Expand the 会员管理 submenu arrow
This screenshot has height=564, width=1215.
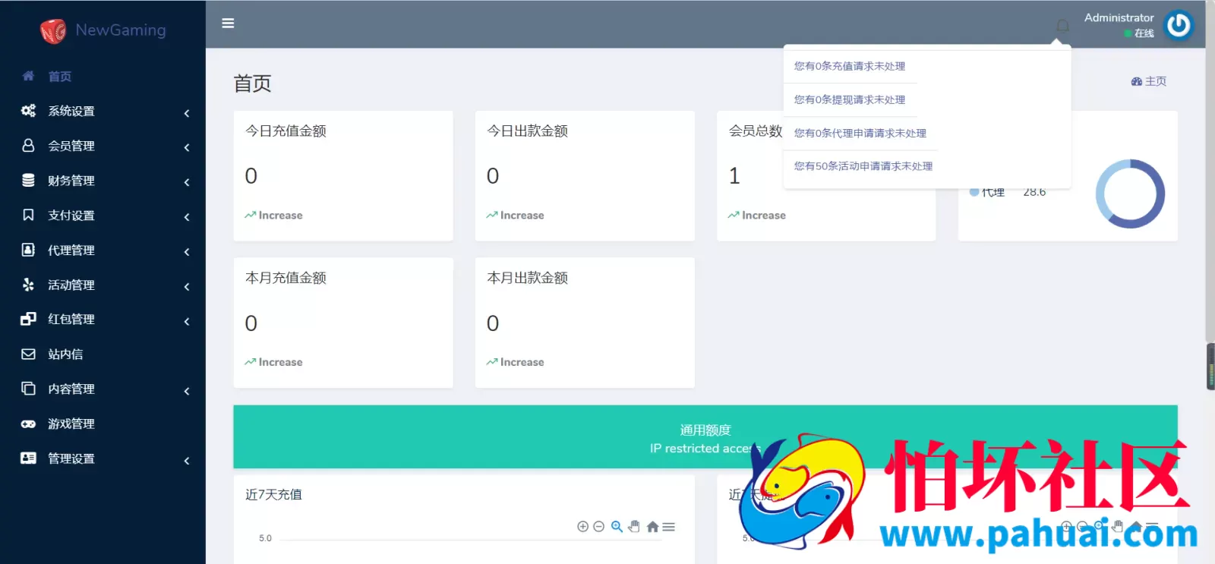187,147
